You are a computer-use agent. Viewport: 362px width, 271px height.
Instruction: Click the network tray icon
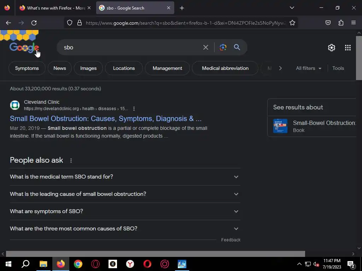308,264
